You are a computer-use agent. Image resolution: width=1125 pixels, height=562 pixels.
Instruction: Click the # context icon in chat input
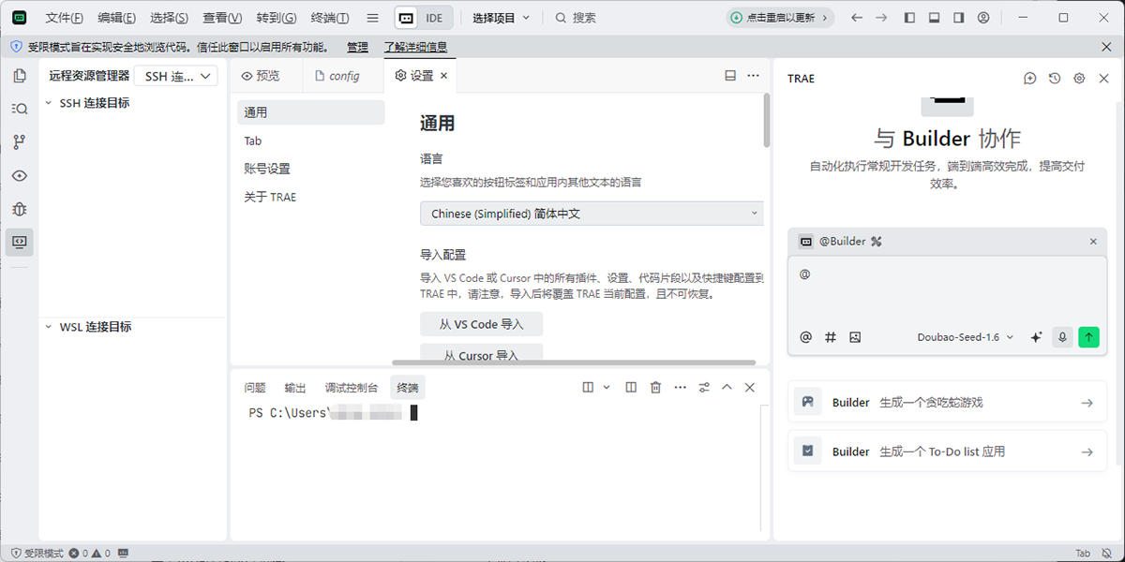830,337
